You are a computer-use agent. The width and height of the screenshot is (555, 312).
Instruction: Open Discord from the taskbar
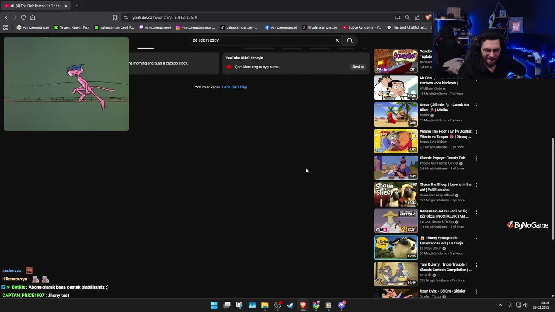341,305
